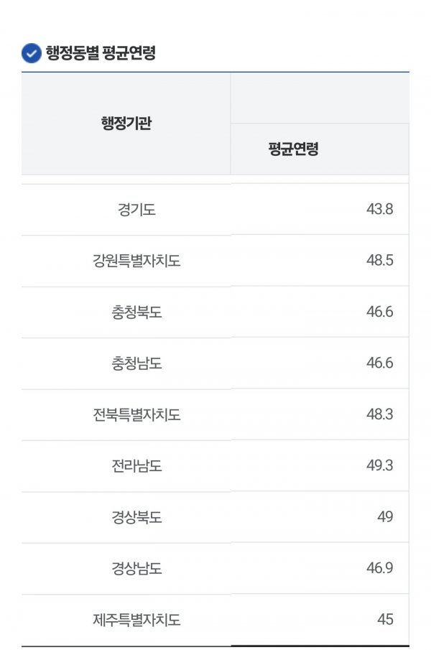431x650 pixels.
Task: Select the 전북특별자치도 row label
Action: 136,414
